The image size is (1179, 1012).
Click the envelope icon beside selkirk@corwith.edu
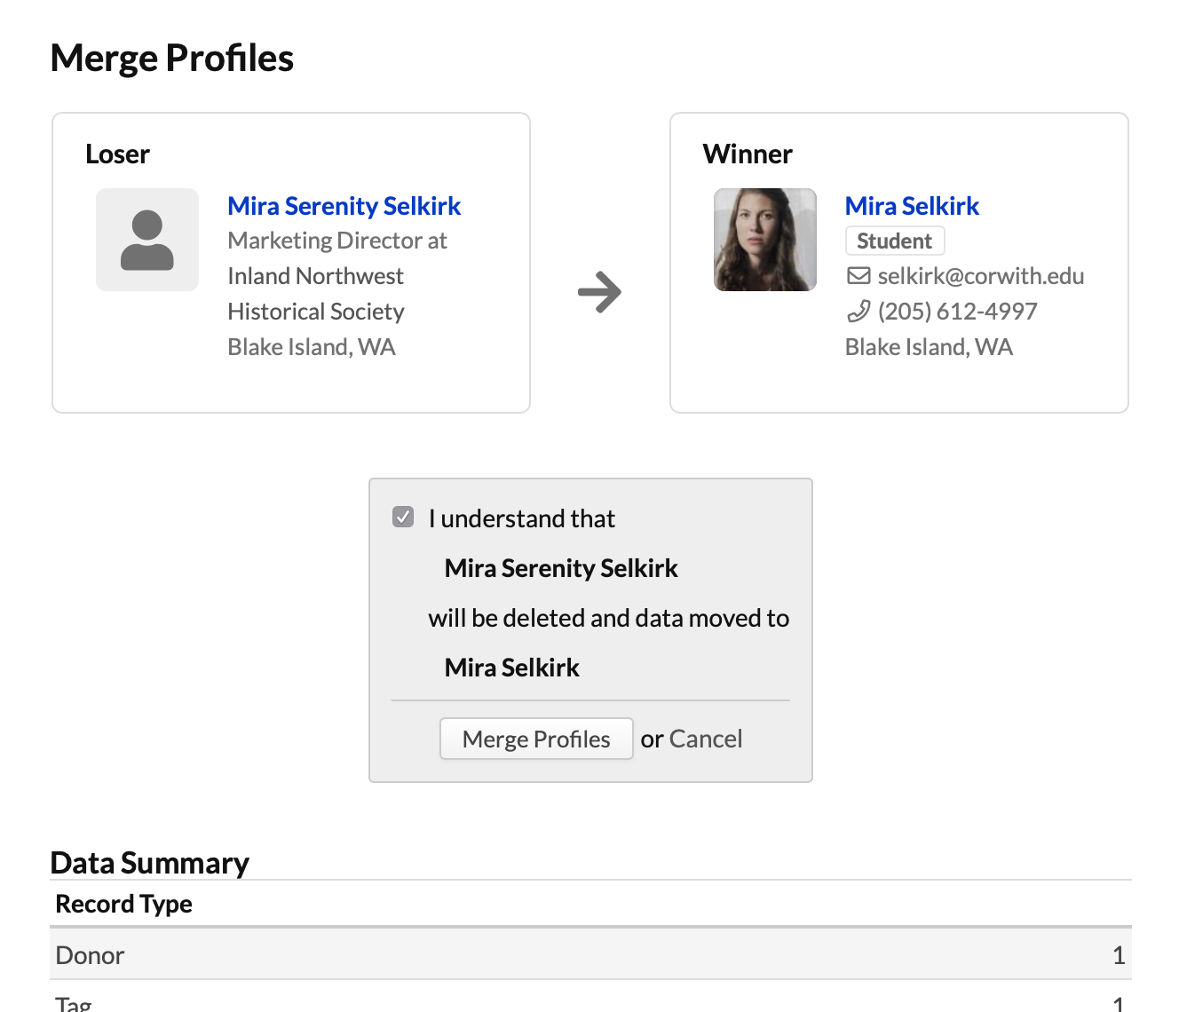coord(859,275)
